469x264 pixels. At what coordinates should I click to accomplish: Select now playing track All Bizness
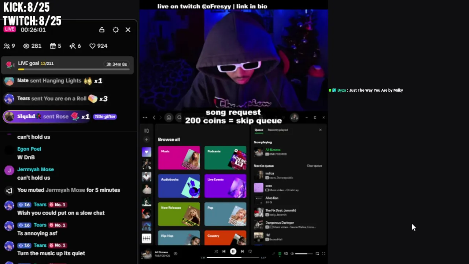288,152
